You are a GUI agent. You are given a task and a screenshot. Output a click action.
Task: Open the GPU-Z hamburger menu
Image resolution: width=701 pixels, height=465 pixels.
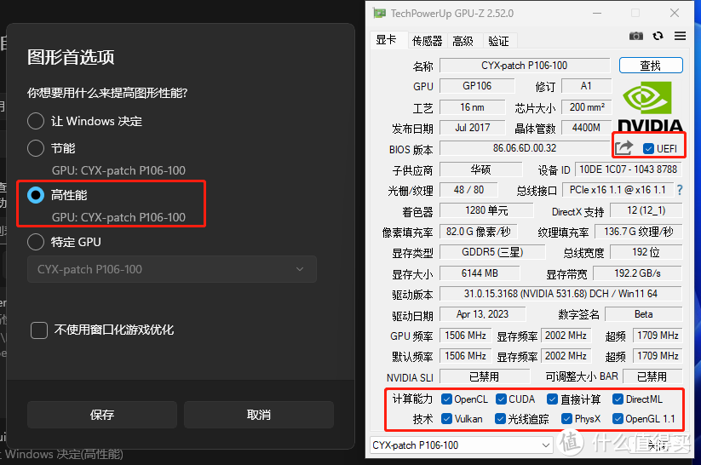(x=680, y=36)
